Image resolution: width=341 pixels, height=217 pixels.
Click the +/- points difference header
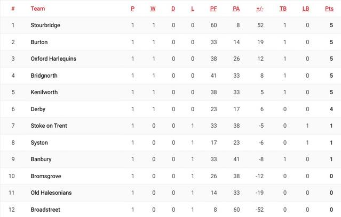[x=260, y=9]
